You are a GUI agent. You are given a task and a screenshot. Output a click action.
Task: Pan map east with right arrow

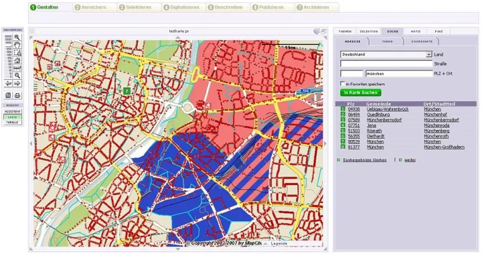point(325,144)
